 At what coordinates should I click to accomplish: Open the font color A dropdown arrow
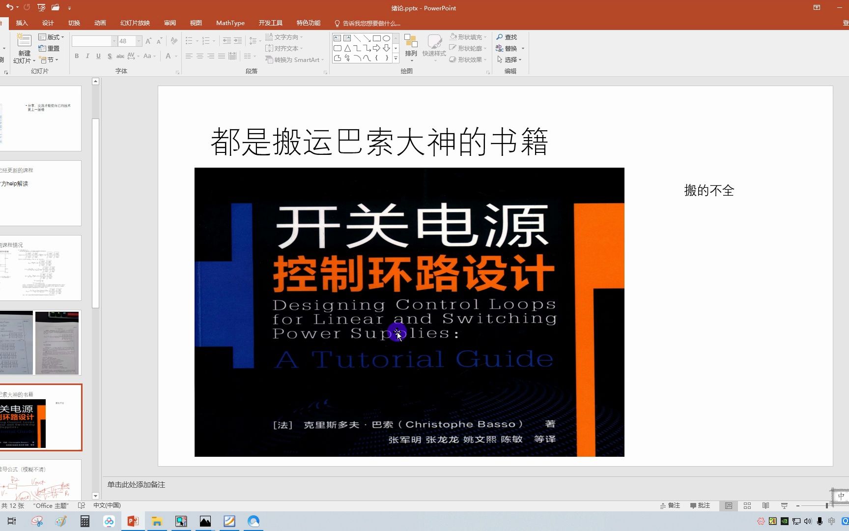176,56
